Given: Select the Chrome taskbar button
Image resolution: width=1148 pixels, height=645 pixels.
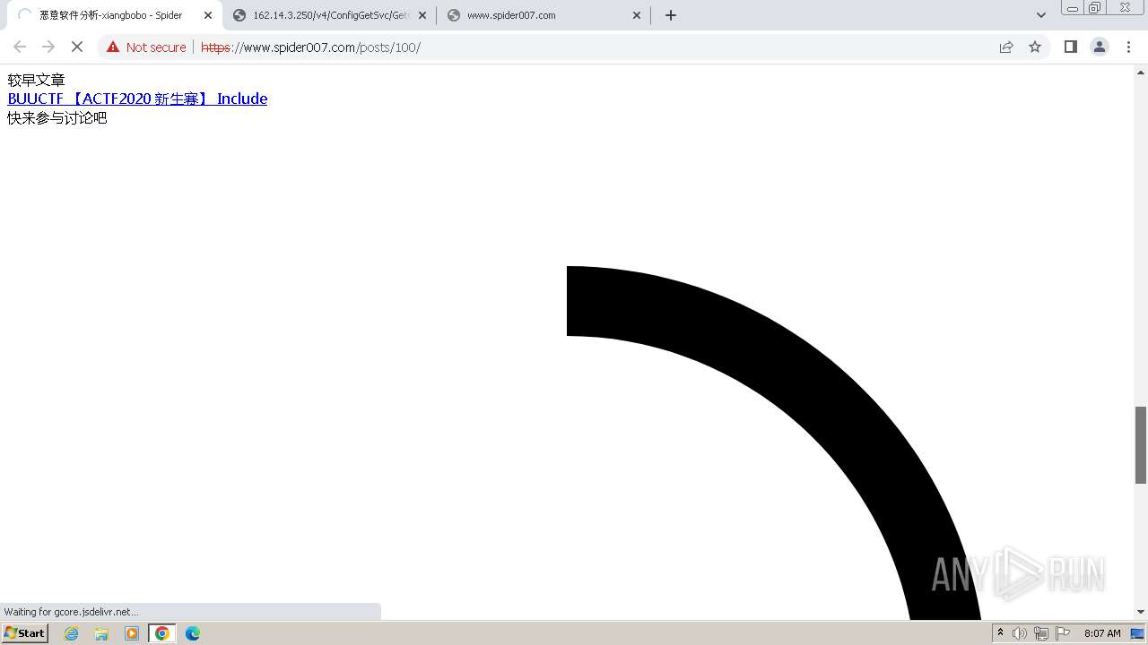Looking at the screenshot, I should click(162, 633).
